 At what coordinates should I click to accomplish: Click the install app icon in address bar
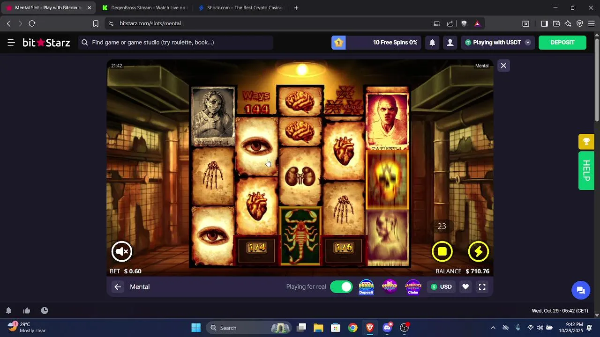pyautogui.click(x=437, y=23)
